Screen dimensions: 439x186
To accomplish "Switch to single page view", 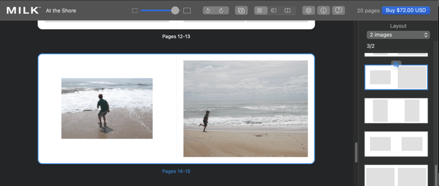I will [x=274, y=11].
